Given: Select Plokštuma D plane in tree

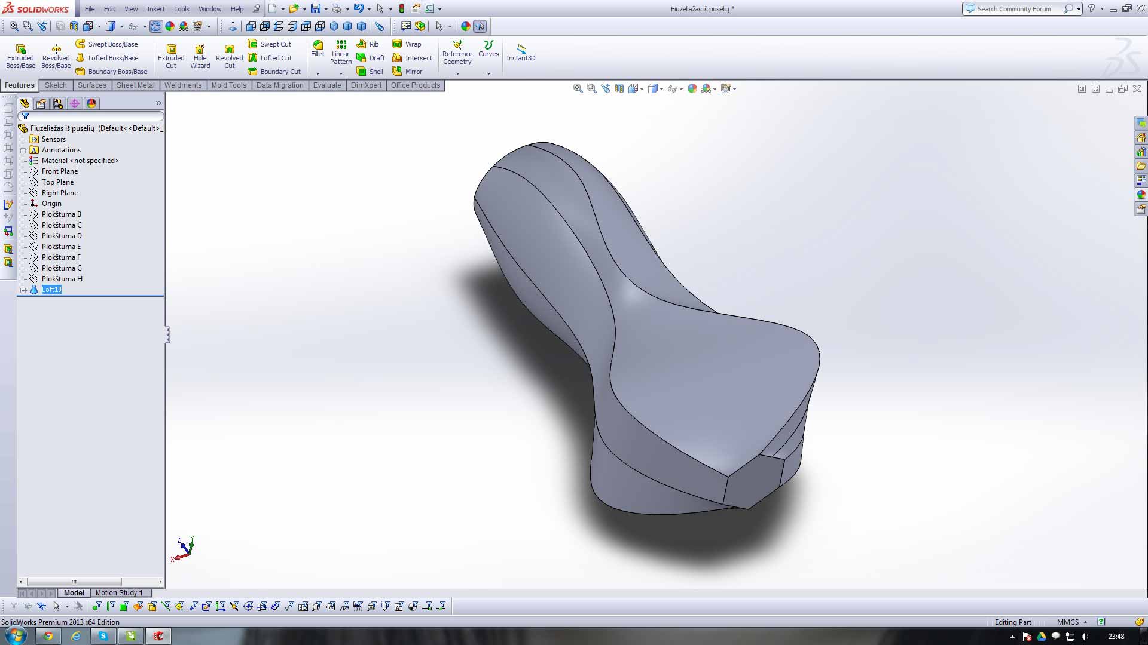Looking at the screenshot, I should 62,236.
